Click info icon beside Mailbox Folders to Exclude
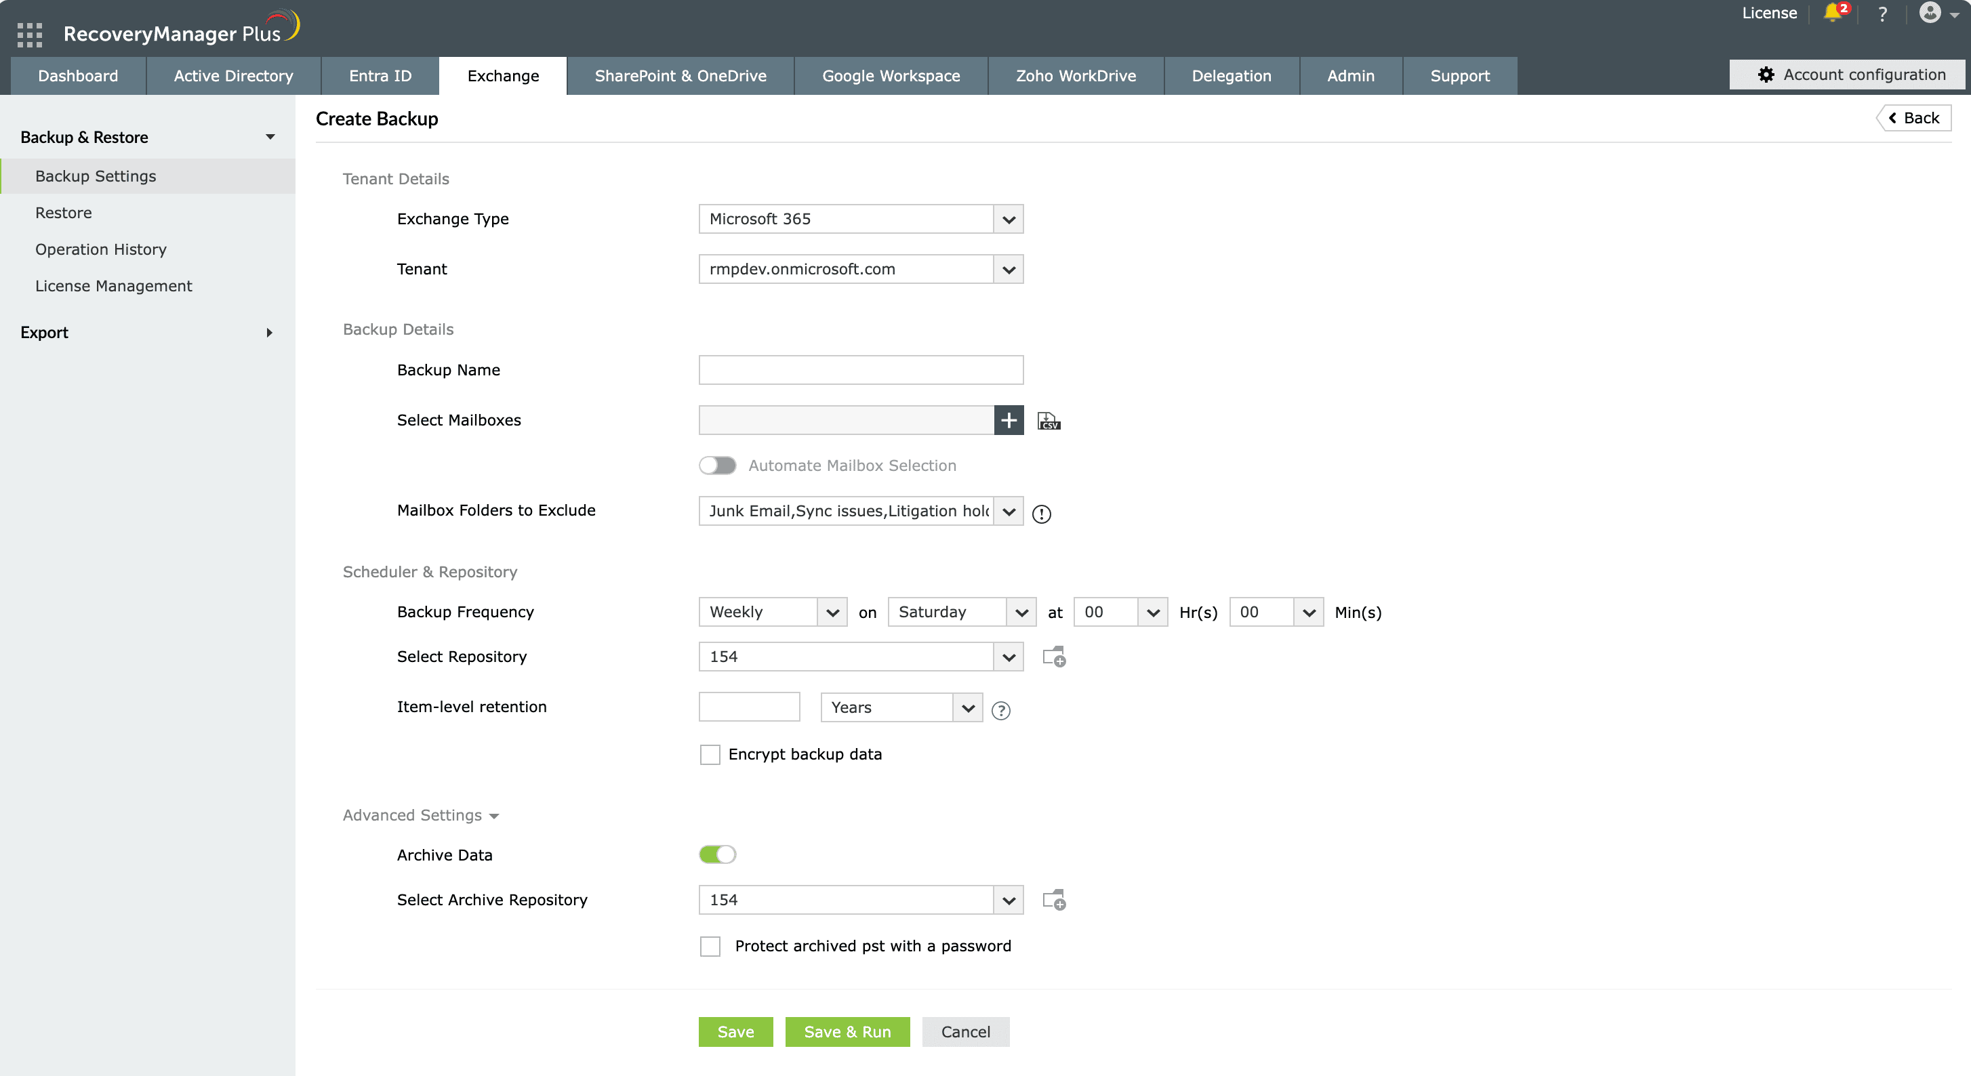 pos(1041,514)
